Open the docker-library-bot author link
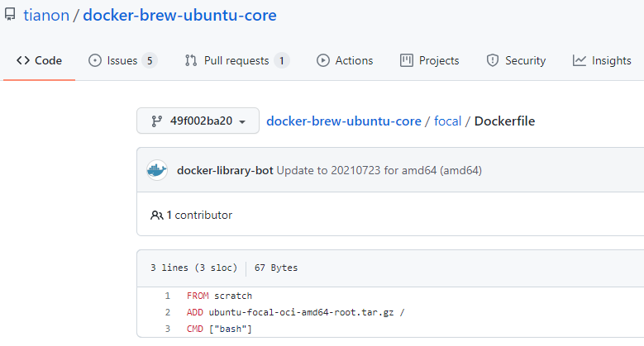This screenshot has width=644, height=346. pos(225,170)
